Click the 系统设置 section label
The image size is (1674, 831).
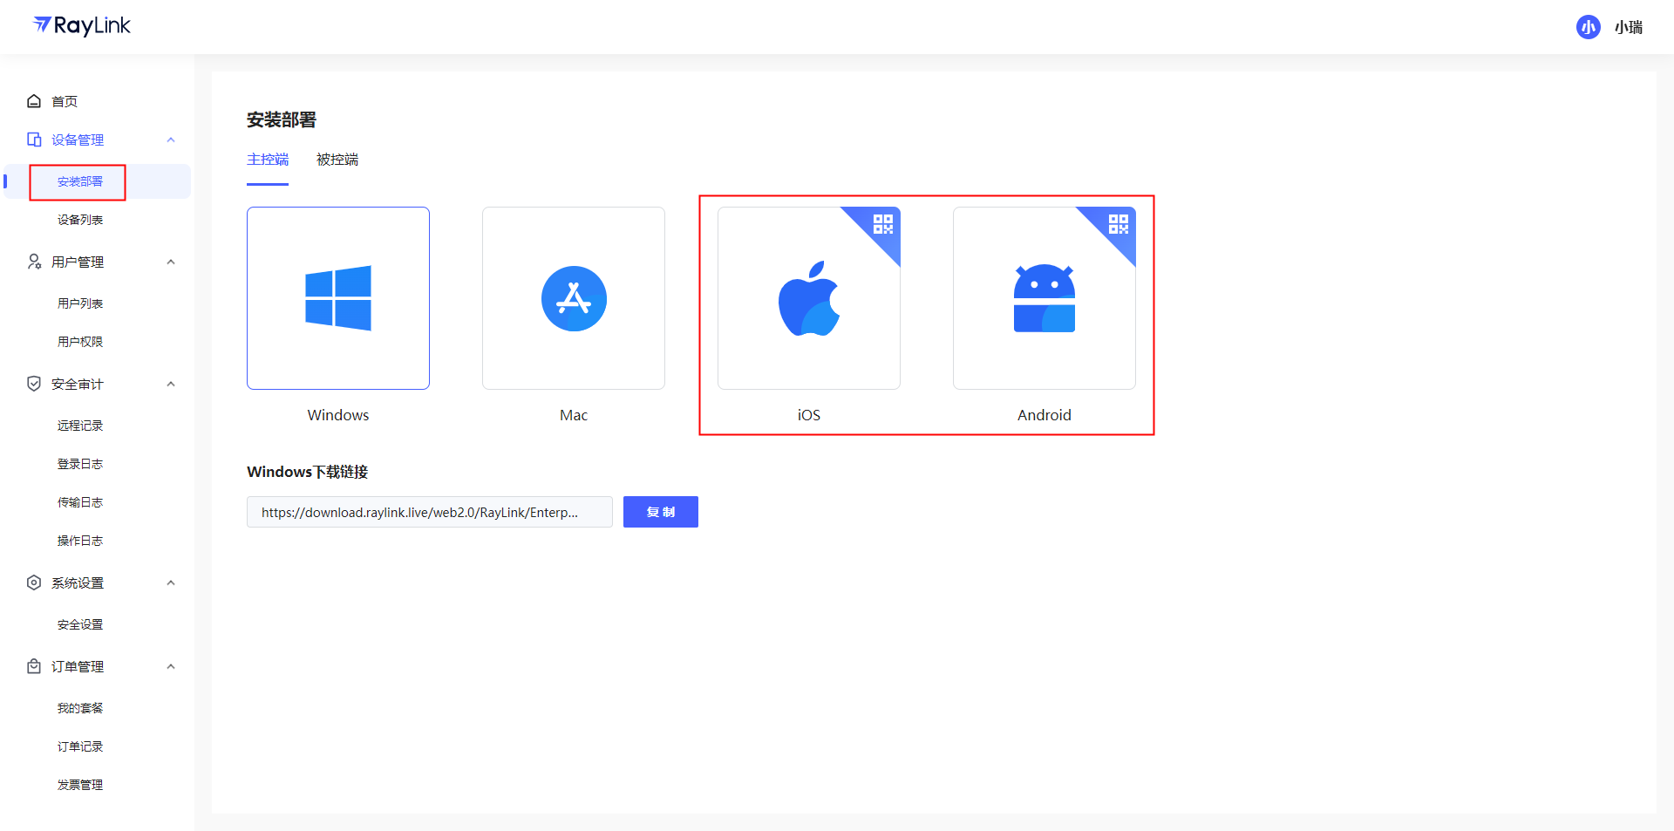(x=78, y=582)
